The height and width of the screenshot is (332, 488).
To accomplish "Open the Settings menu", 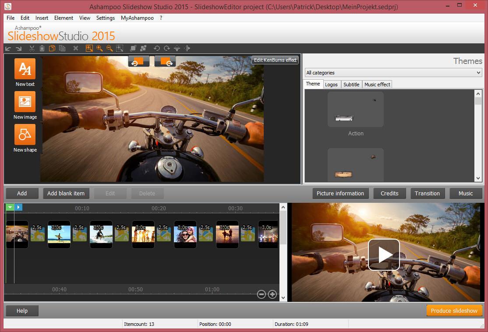I will pos(106,18).
